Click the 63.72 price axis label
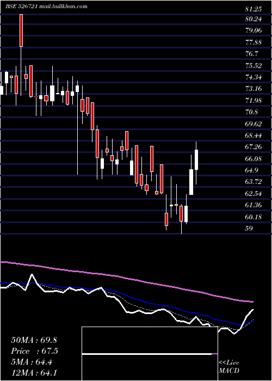Image resolution: width=272 pixels, height=381 pixels. pyautogui.click(x=254, y=182)
